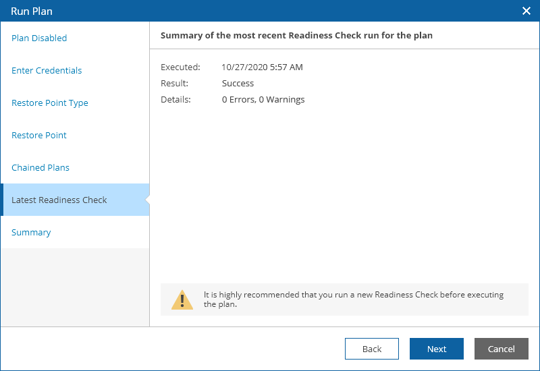Click the 0 Errors, 0 Warnings details
Viewport: 540px width, 371px height.
tap(263, 100)
